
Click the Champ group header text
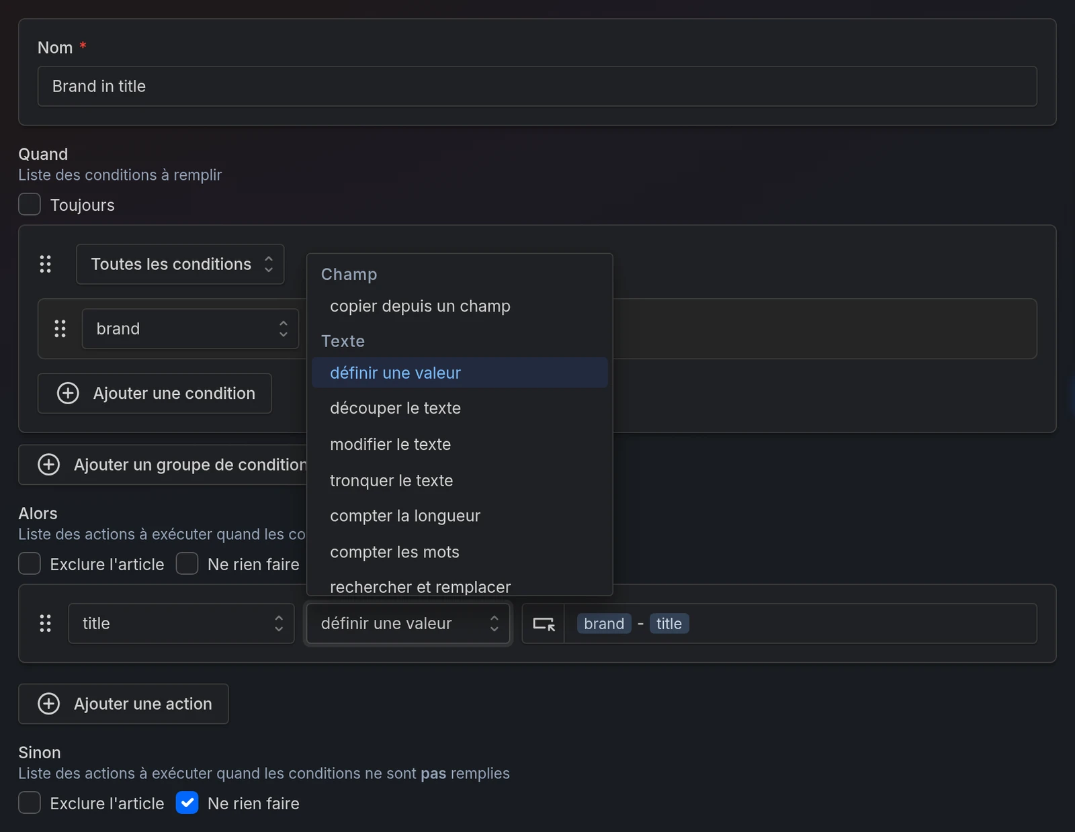tap(349, 274)
